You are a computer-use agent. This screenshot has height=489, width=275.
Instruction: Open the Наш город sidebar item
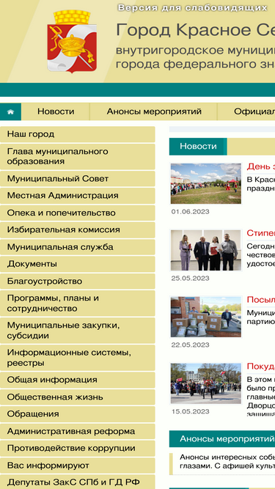click(77, 134)
